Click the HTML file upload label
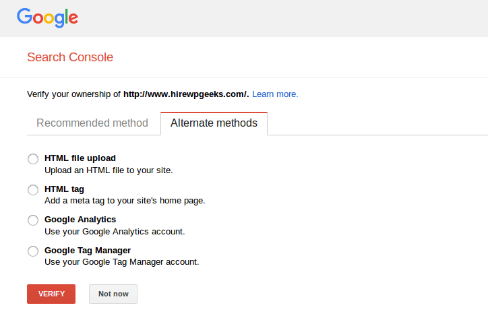The image size is (488, 322). (x=80, y=158)
